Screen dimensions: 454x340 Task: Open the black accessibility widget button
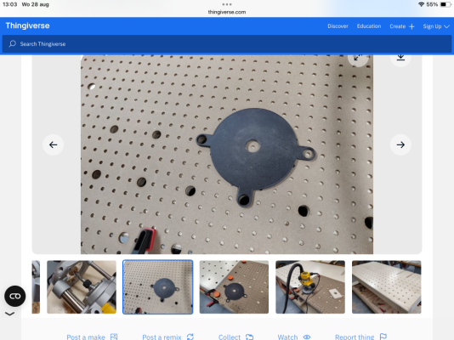[15, 296]
